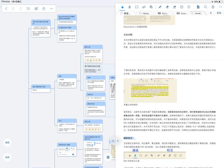Select the eraser tool
The height and width of the screenshot is (168, 224).
[x=174, y=7]
